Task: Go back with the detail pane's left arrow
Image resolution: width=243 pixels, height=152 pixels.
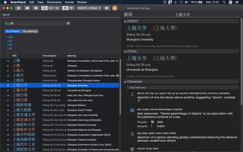Action: [x=126, y=14]
